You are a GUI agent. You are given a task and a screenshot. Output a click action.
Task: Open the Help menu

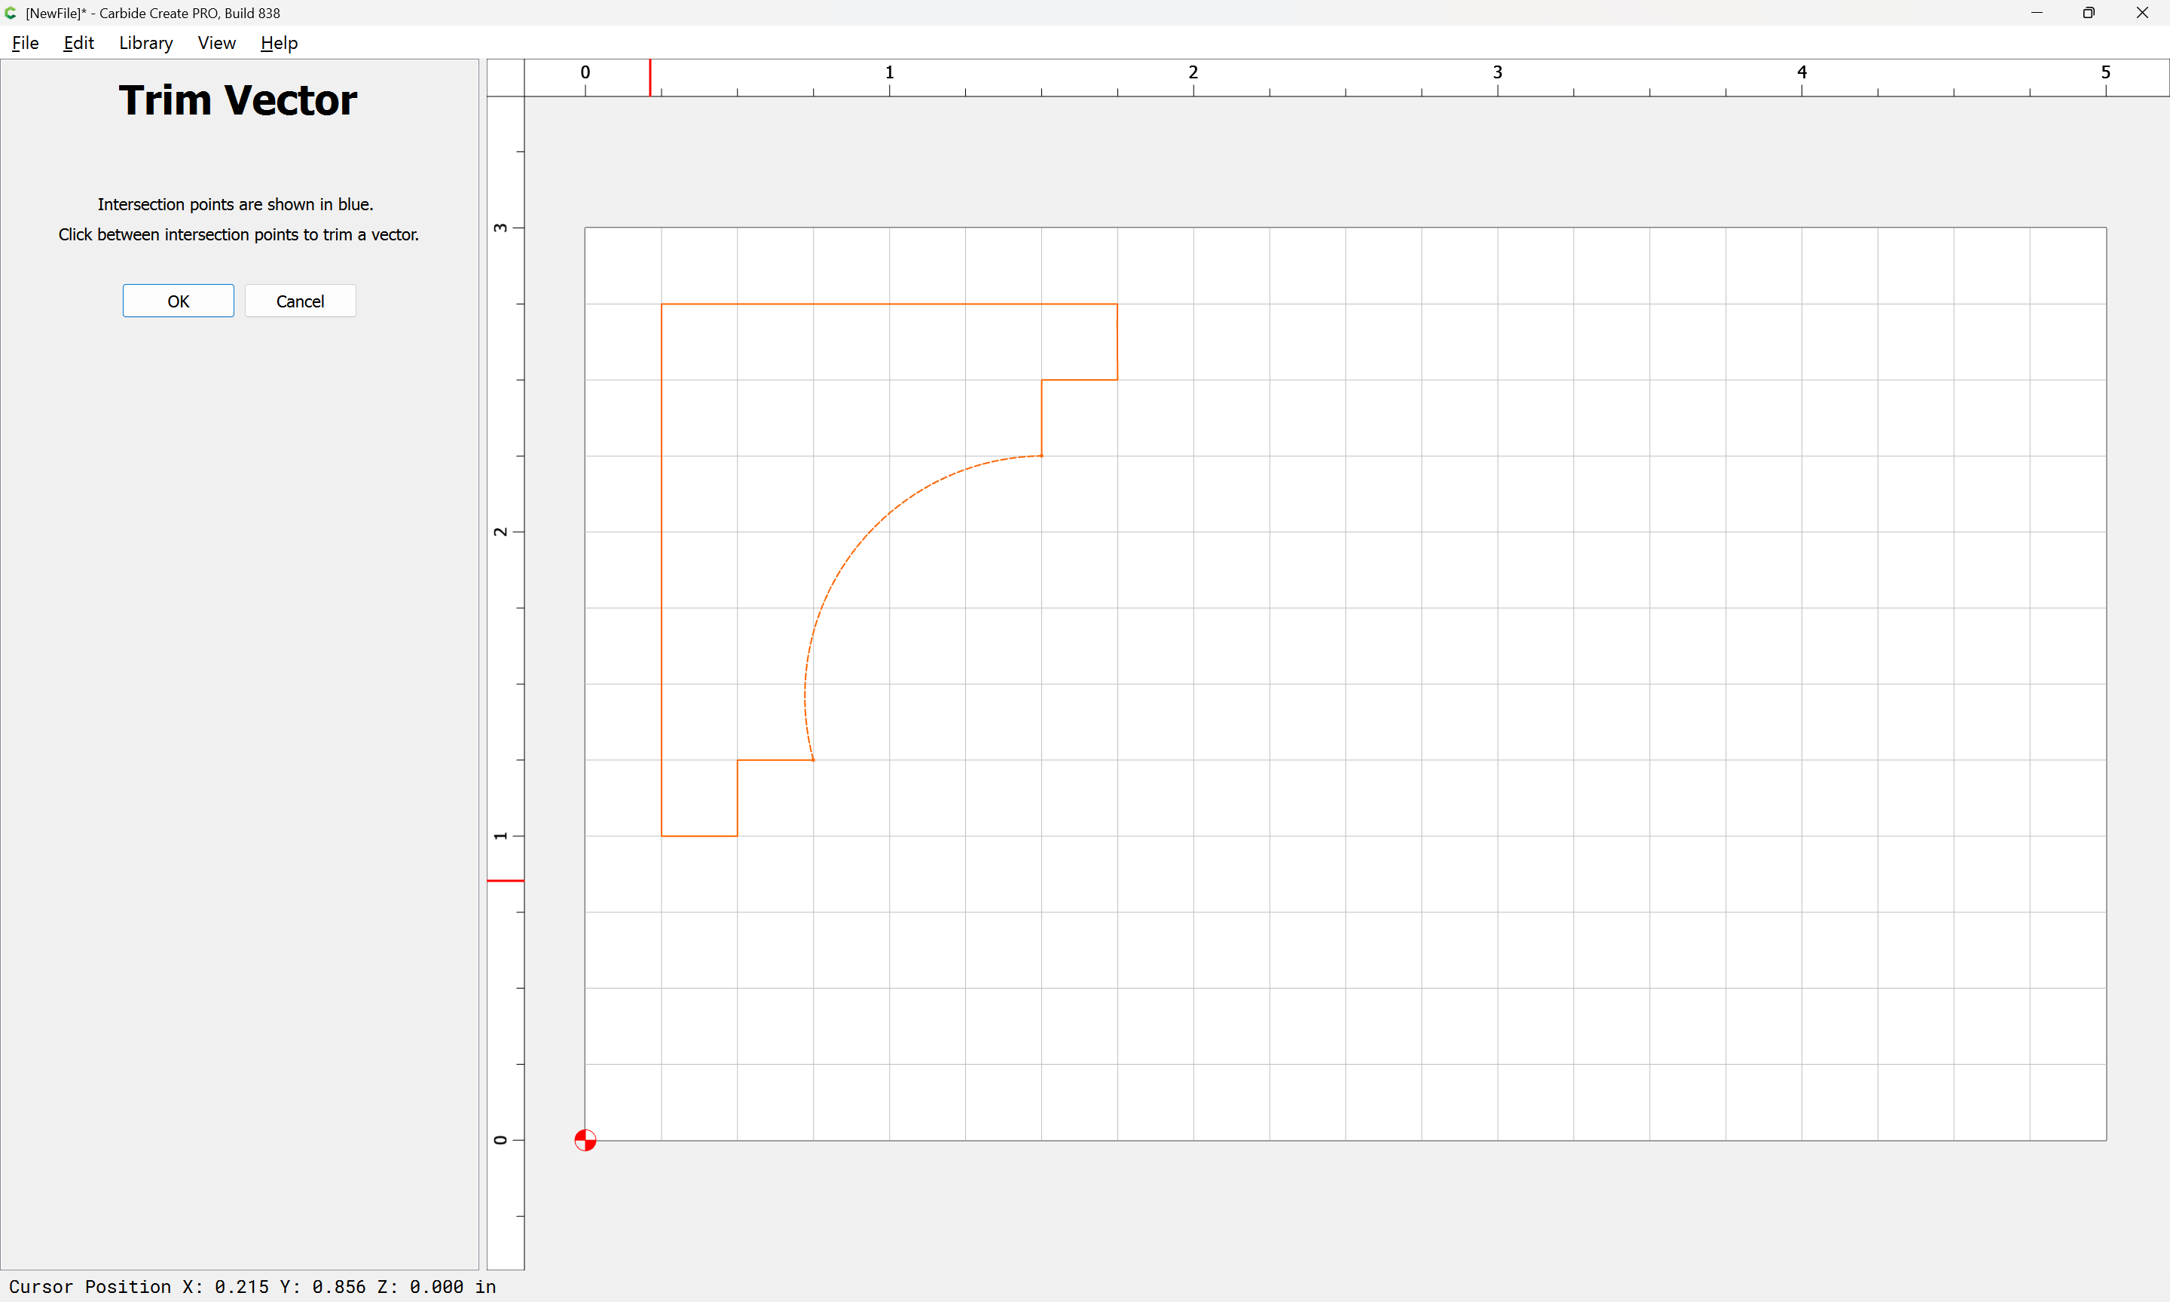point(279,43)
